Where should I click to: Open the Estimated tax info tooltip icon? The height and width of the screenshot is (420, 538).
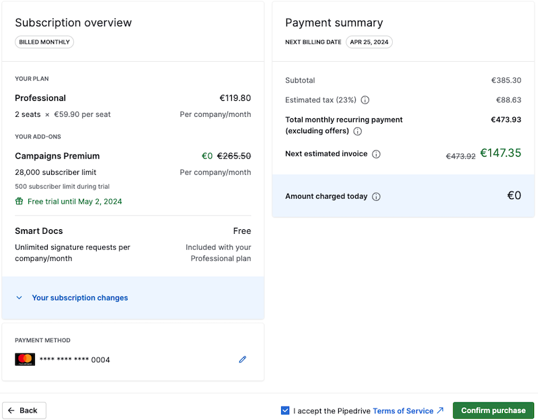pos(364,99)
